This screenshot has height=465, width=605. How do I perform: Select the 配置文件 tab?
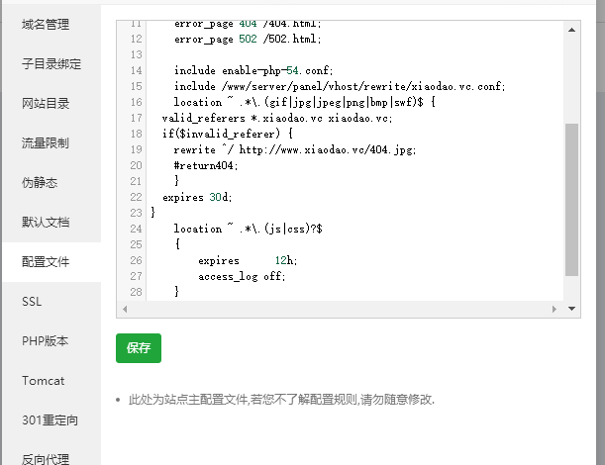pos(46,262)
